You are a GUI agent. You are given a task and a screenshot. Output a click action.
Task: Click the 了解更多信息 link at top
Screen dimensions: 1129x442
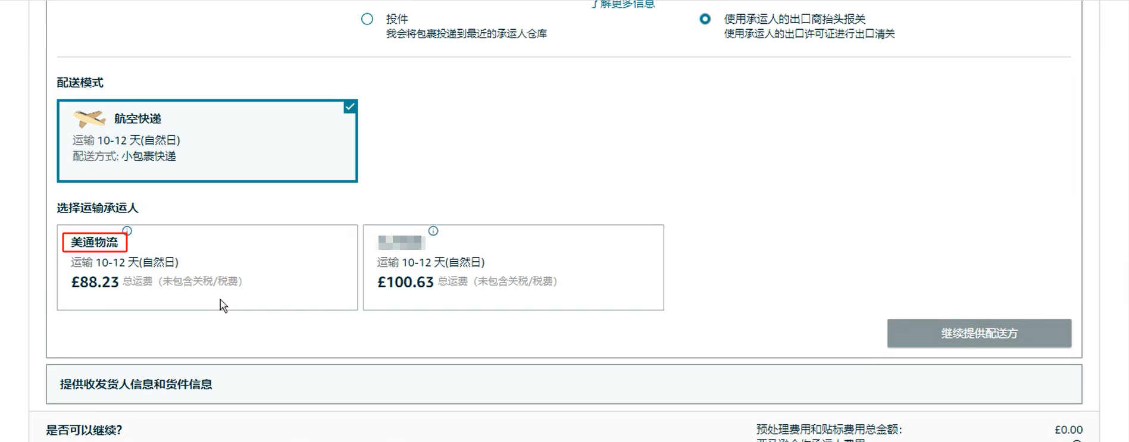pos(623,4)
